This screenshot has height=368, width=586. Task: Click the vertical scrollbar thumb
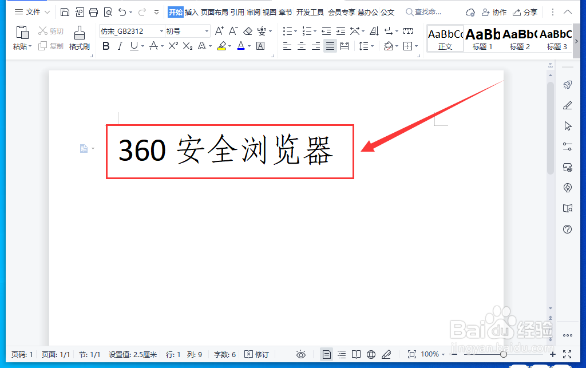pyautogui.click(x=550, y=128)
